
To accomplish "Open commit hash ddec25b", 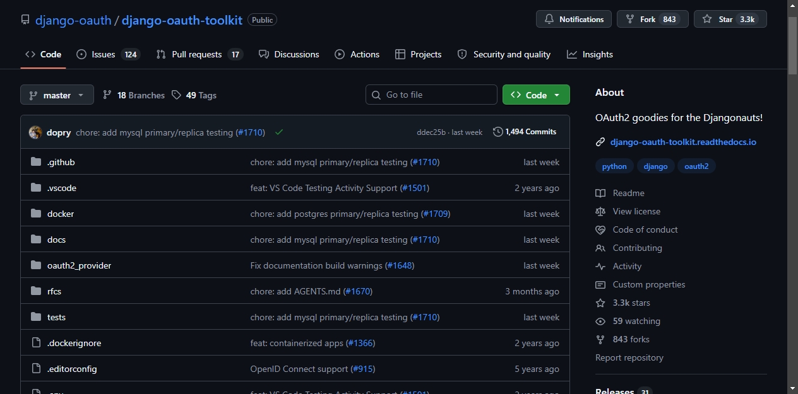I will (431, 132).
